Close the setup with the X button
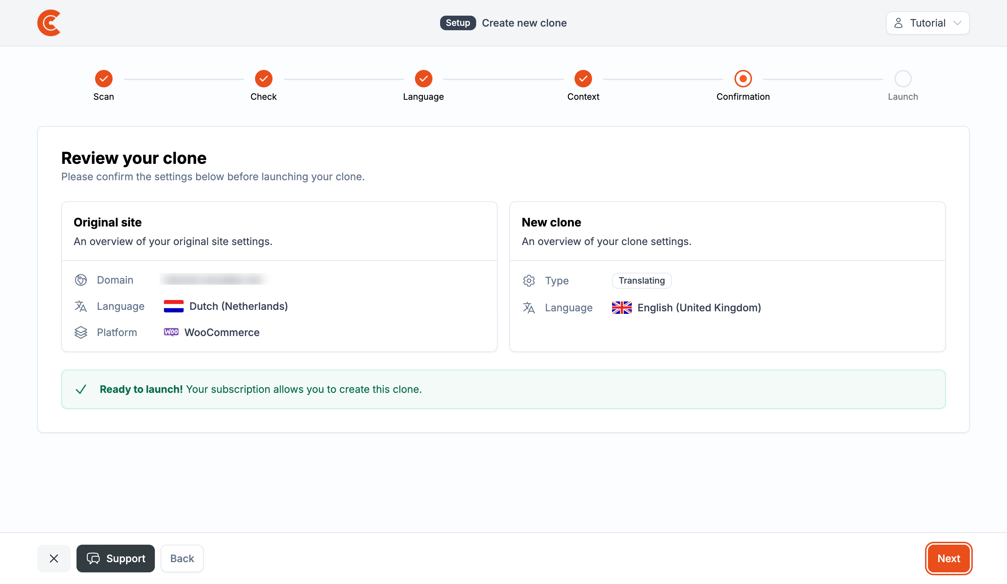Viewport: 1007px width, 584px height. tap(54, 558)
